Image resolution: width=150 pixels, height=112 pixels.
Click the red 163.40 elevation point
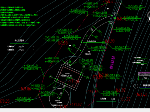pyautogui.click(x=142, y=95)
